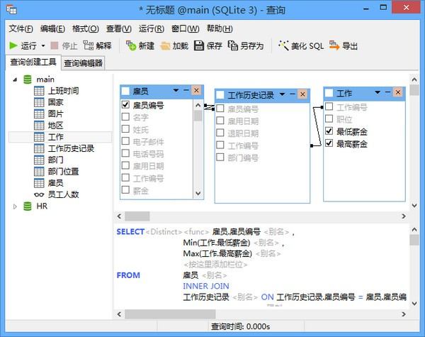Select the 工作 table icon in tree

(x=39, y=137)
